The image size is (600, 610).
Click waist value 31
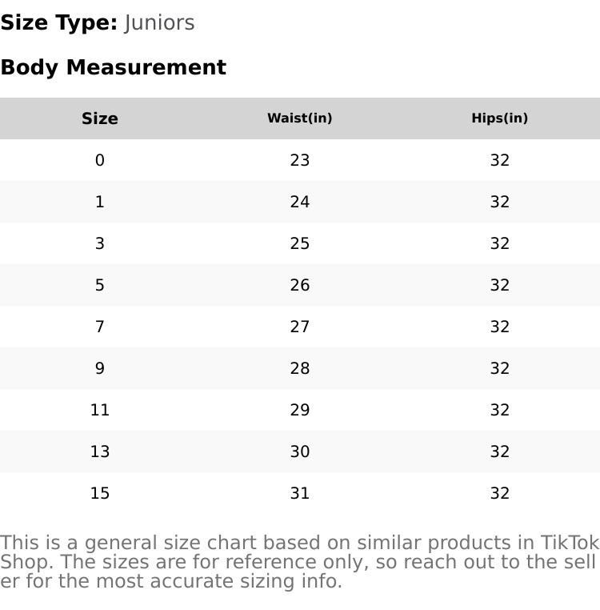tap(300, 493)
